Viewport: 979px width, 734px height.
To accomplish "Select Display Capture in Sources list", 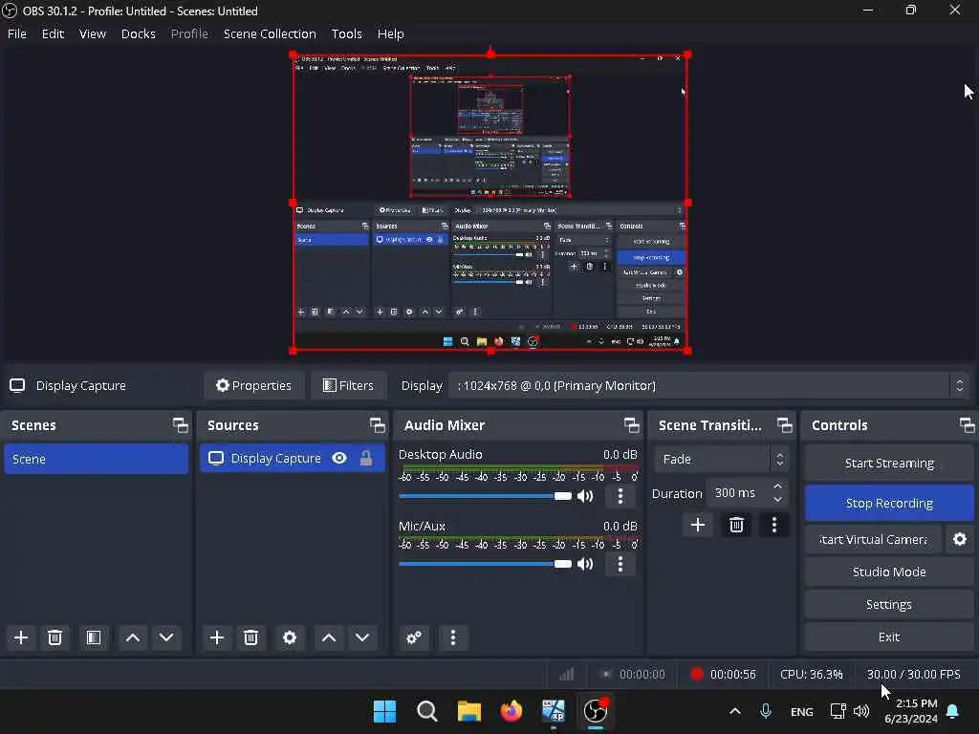I will [293, 458].
